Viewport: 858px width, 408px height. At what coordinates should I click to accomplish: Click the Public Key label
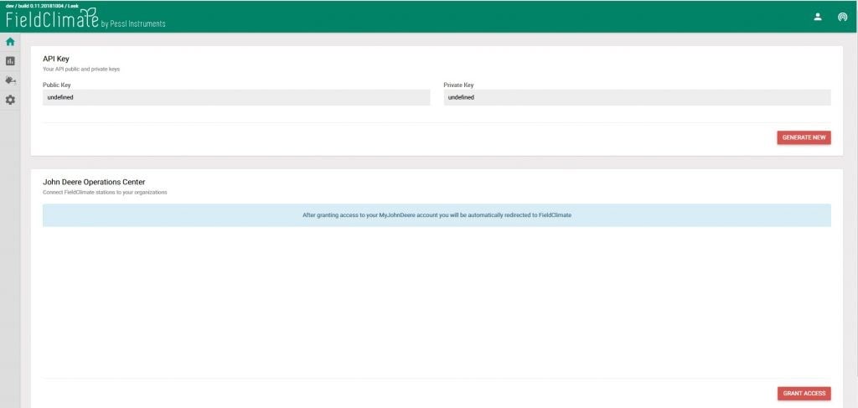[56, 85]
